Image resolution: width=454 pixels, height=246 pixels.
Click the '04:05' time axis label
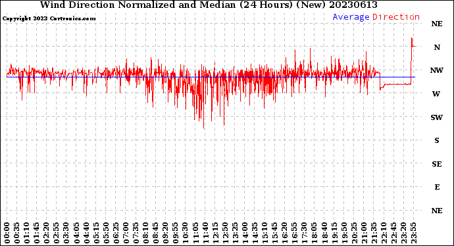(x=76, y=233)
